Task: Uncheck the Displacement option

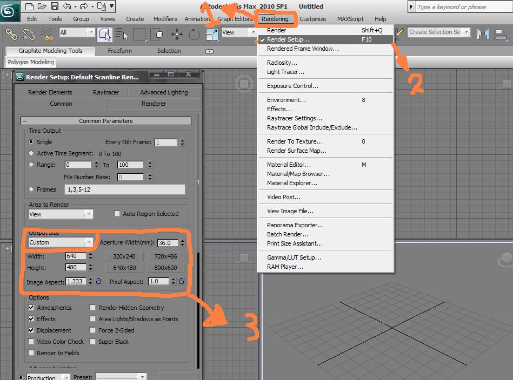Action: point(31,330)
